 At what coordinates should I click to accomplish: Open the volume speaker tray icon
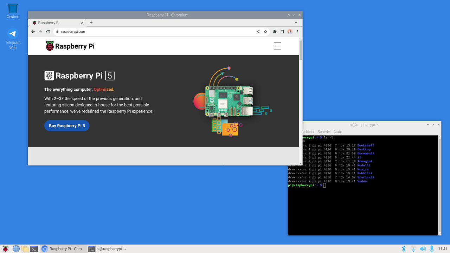pos(423,249)
